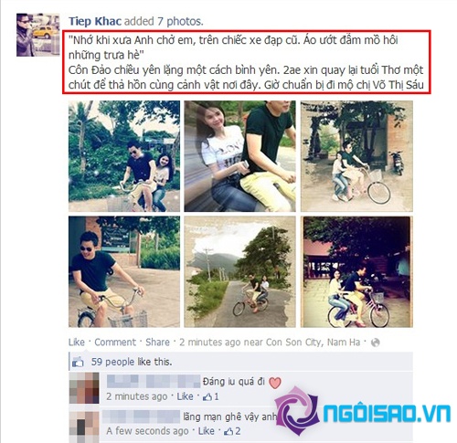Open Tiep Khac's profile picture

37,35
